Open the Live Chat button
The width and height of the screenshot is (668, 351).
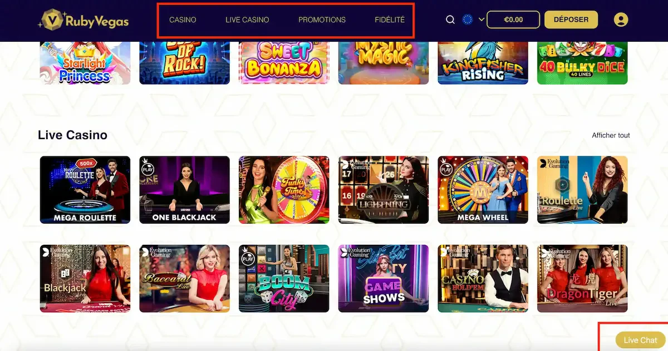pos(640,340)
